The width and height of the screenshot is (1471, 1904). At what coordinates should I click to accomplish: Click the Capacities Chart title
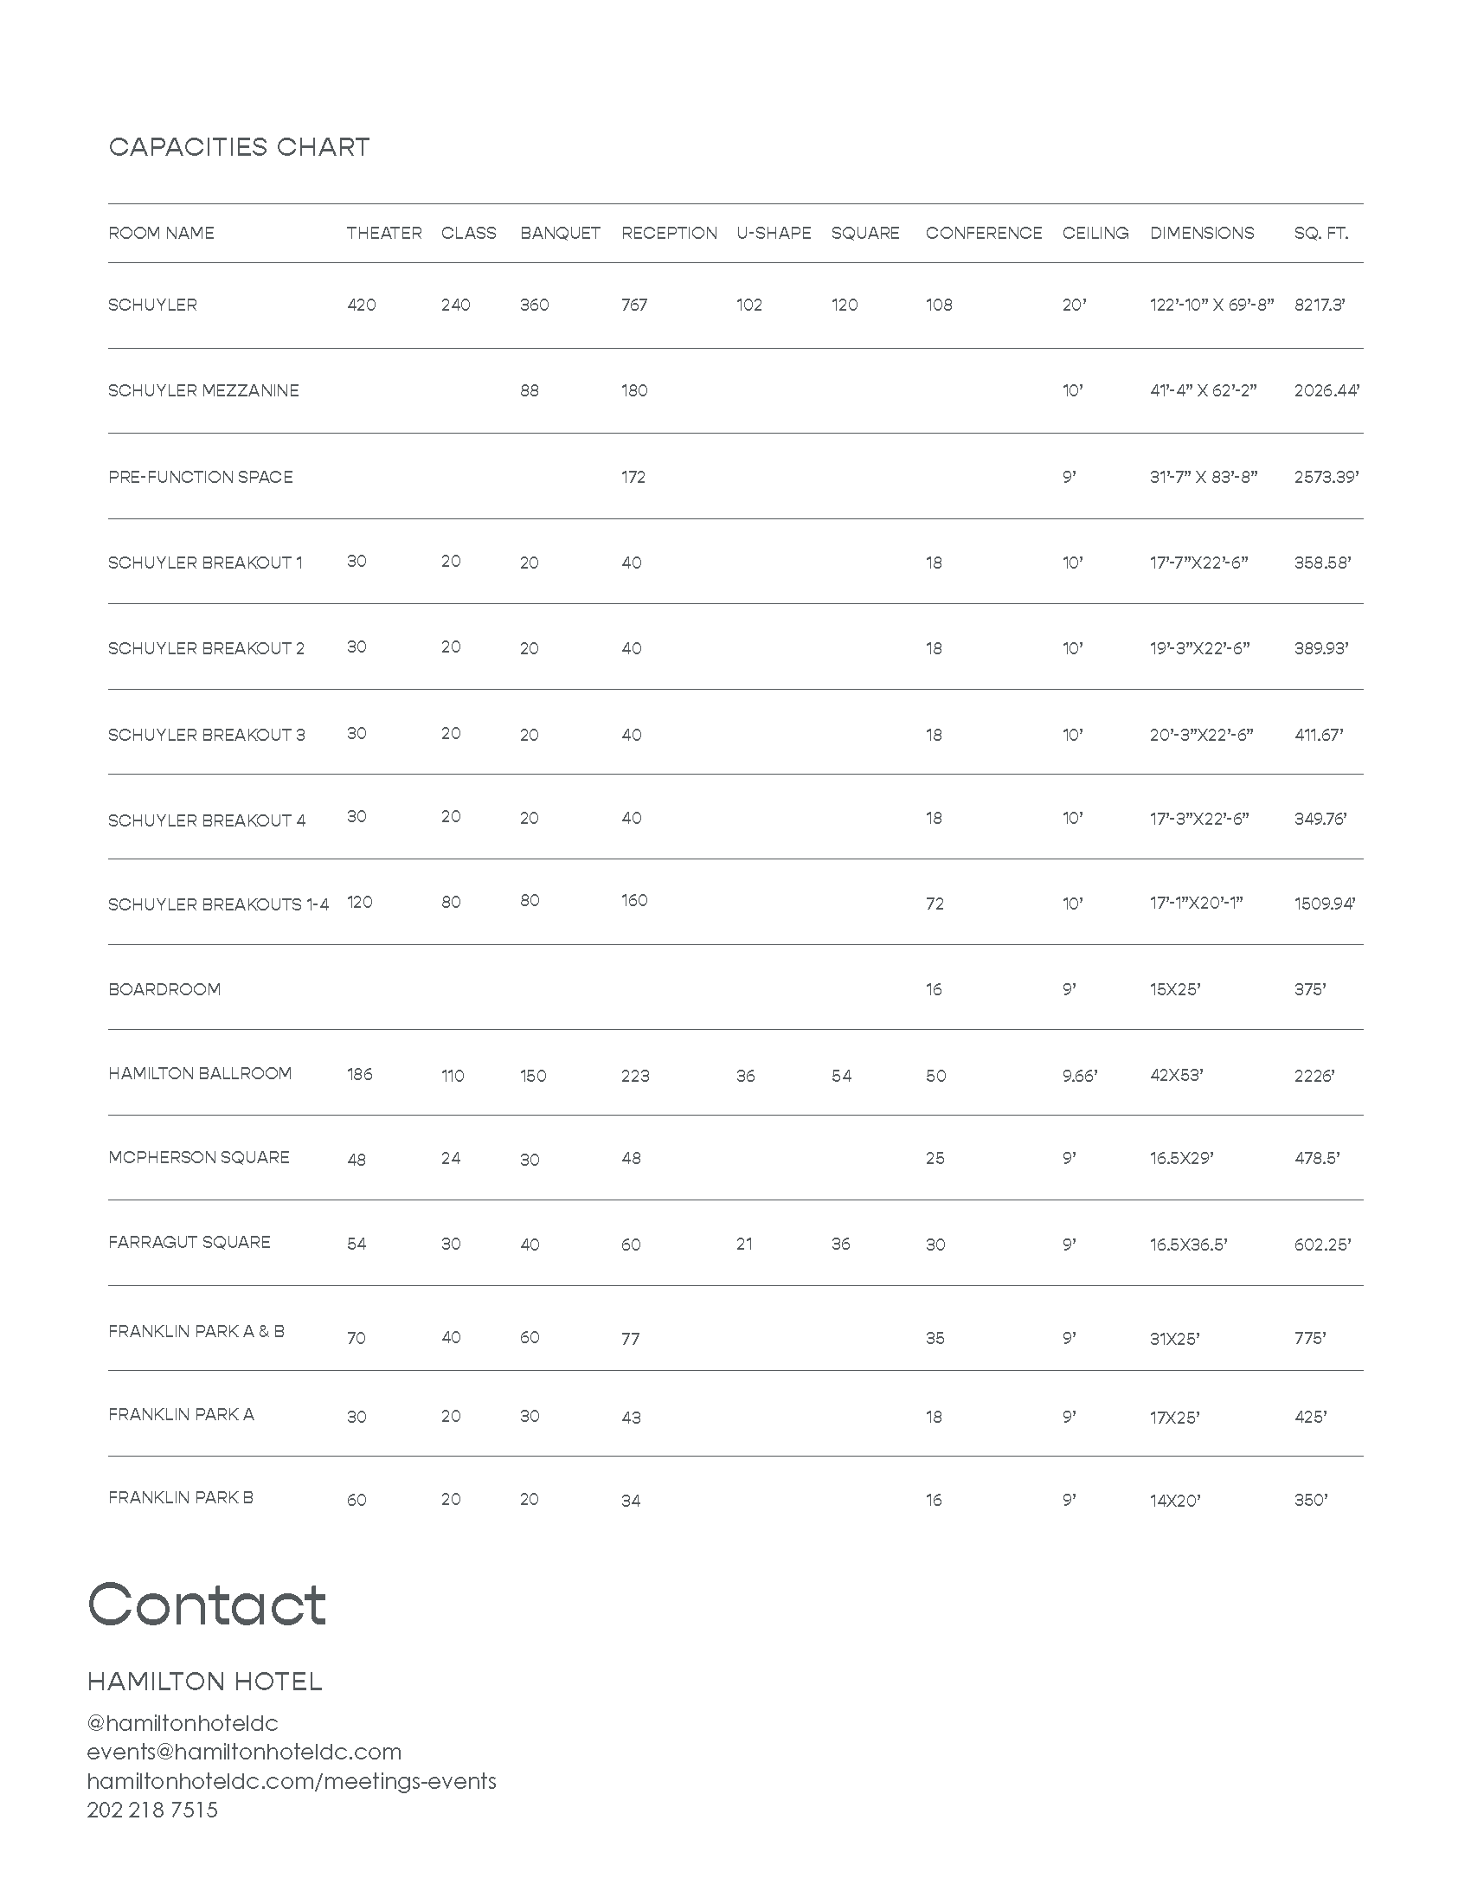tap(239, 146)
